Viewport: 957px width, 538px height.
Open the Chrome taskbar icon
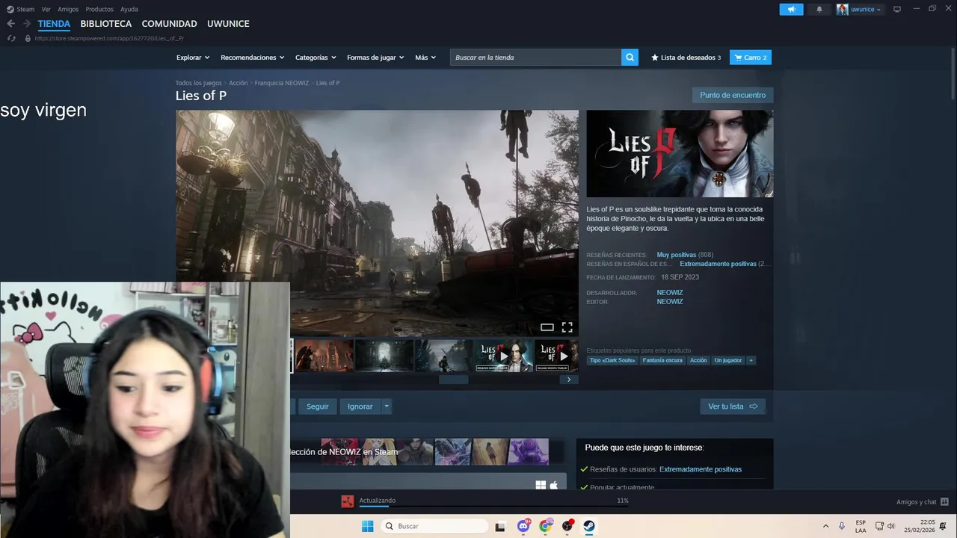(x=546, y=526)
